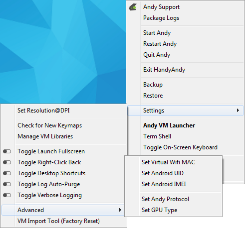Screen dimensions: 245x228
Task: Select Set Andy Protocol
Action: click(x=165, y=199)
